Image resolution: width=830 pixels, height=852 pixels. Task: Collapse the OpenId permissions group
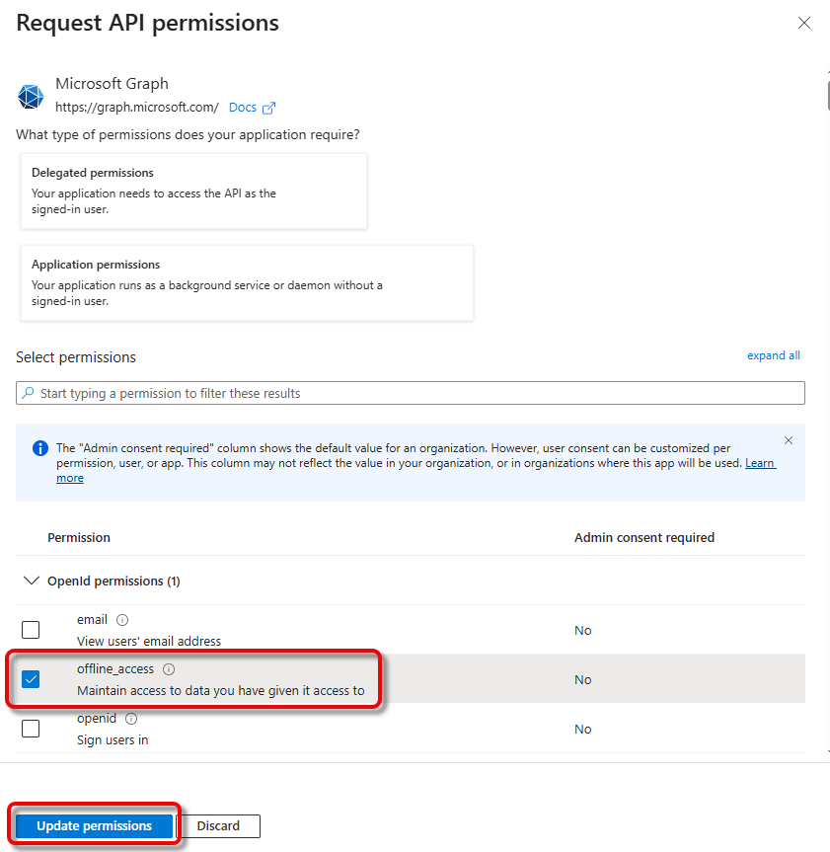click(32, 581)
